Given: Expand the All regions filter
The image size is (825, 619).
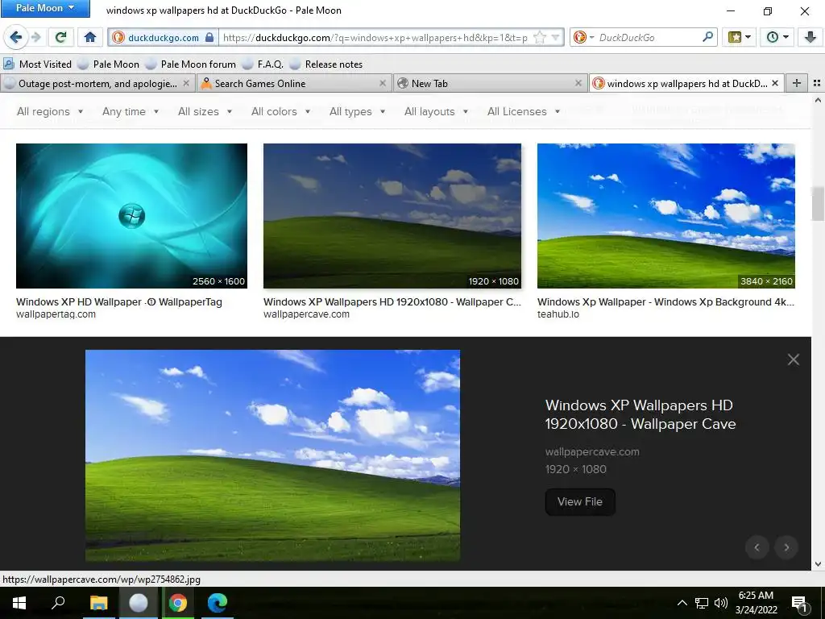Looking at the screenshot, I should 50,111.
